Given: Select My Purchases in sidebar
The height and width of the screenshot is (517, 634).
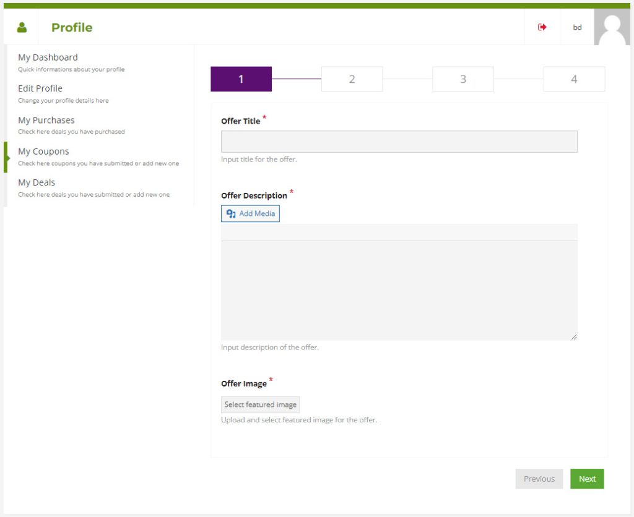Looking at the screenshot, I should tap(46, 120).
